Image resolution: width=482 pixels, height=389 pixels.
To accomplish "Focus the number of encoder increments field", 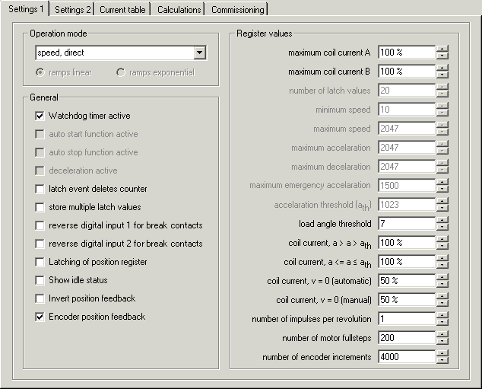I will pyautogui.click(x=407, y=357).
